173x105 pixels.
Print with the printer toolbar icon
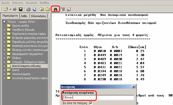pyautogui.click(x=28, y=9)
